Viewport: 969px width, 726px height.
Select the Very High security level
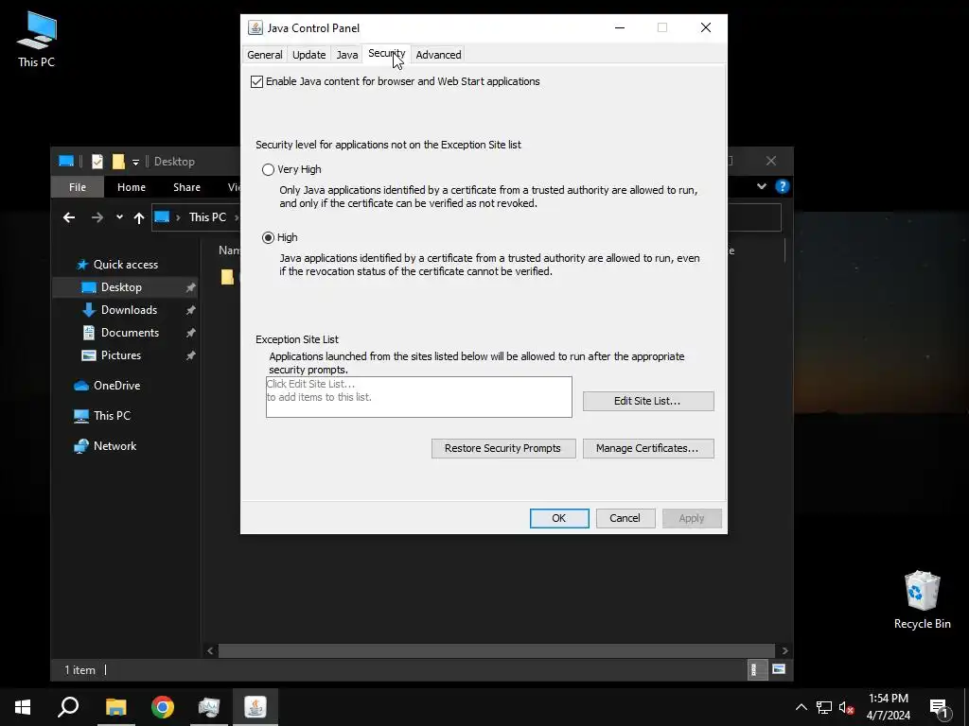click(x=268, y=169)
